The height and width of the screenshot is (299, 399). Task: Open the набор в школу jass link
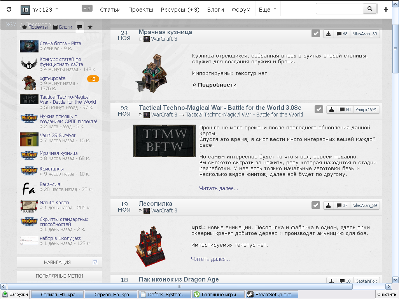click(60, 238)
